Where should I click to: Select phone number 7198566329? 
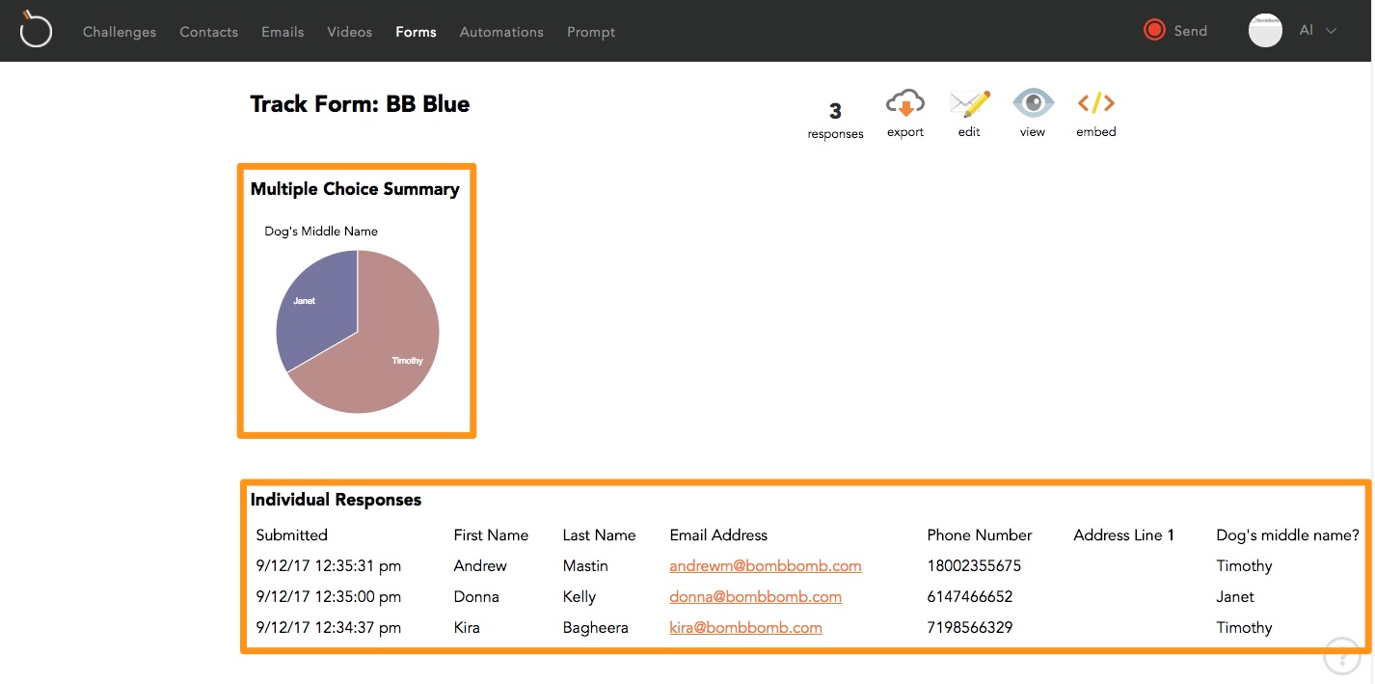pos(970,628)
